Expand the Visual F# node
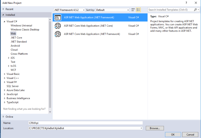The height and width of the screenshot is (138, 201). [x=4, y=82]
